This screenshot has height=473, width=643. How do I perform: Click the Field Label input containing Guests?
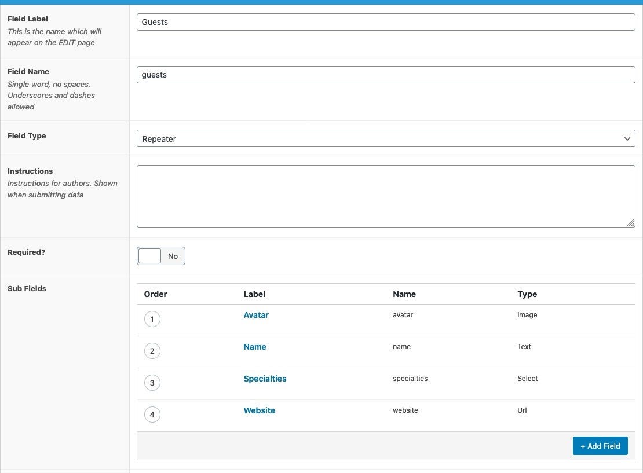point(386,21)
